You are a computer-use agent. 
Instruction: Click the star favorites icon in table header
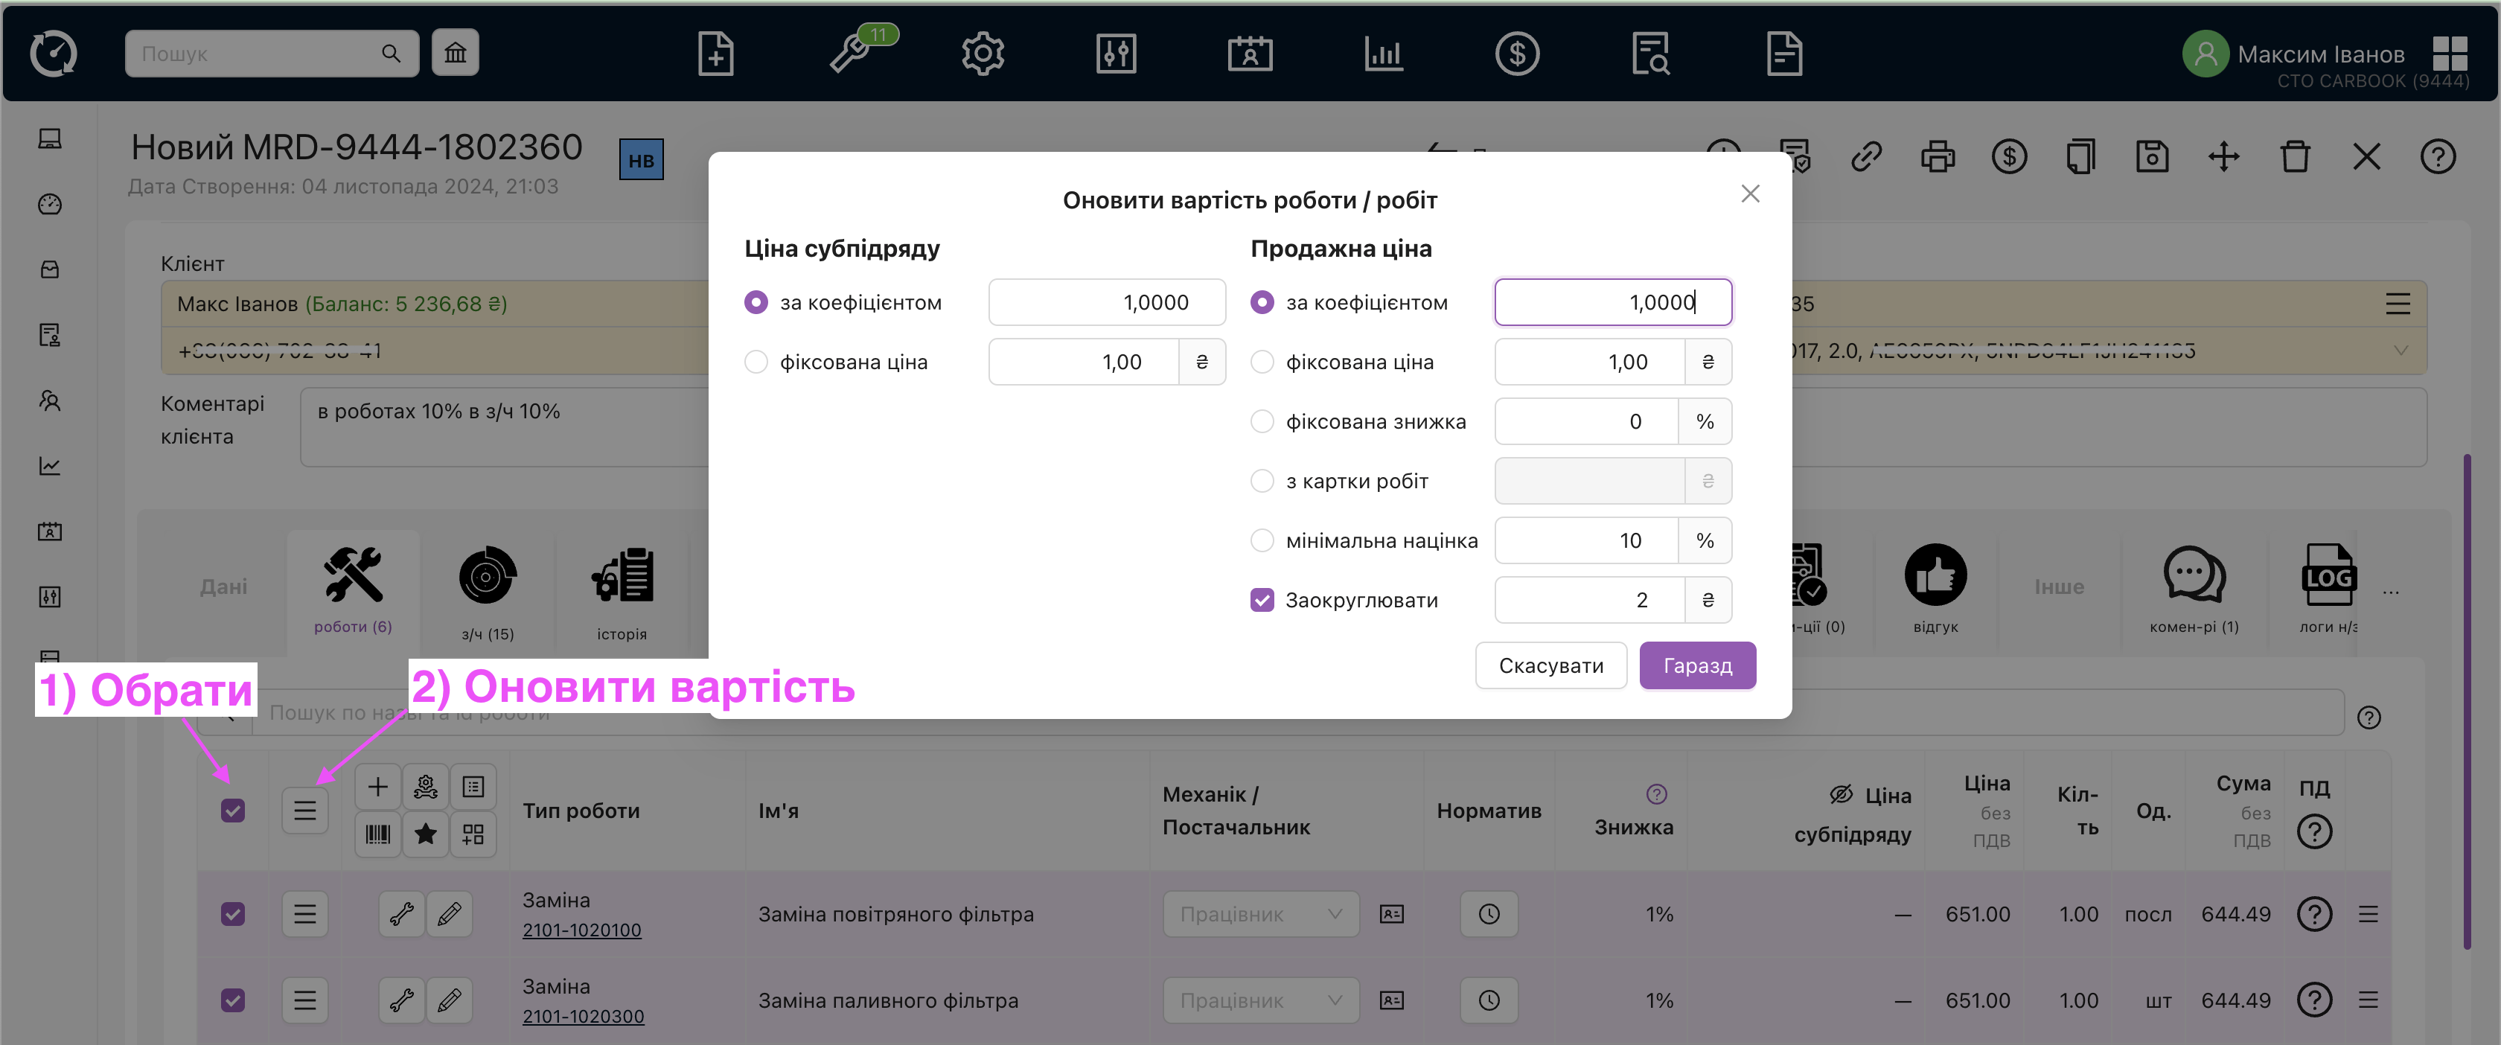[425, 834]
